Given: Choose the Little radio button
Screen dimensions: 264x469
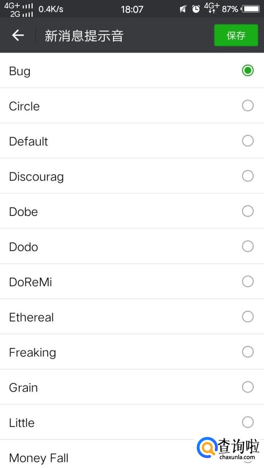Looking at the screenshot, I should click(248, 422).
